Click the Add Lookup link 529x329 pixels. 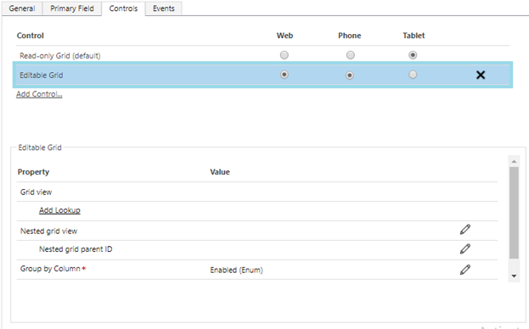coord(59,210)
